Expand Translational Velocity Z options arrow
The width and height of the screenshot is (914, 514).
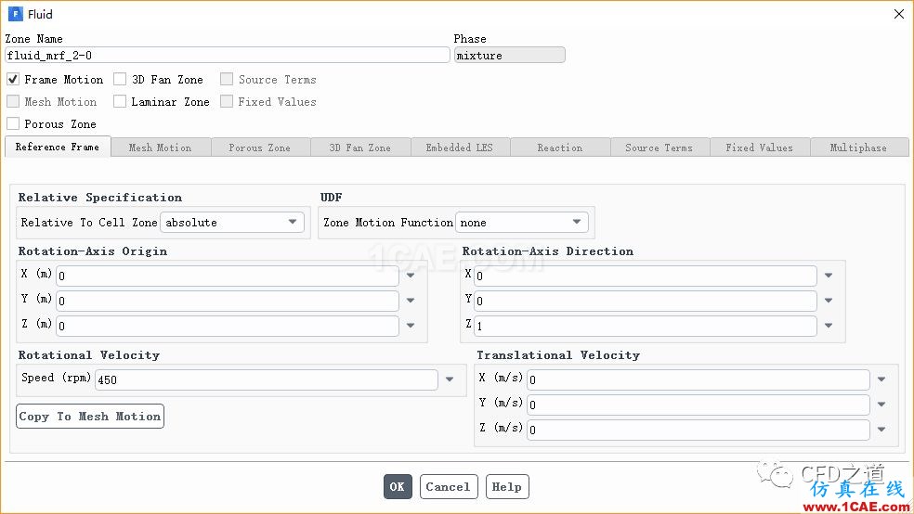881,429
